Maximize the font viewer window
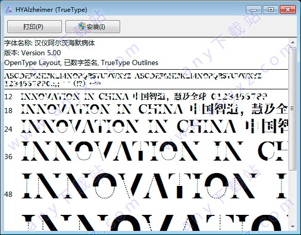The image size is (301, 235). pyautogui.click(x=271, y=10)
